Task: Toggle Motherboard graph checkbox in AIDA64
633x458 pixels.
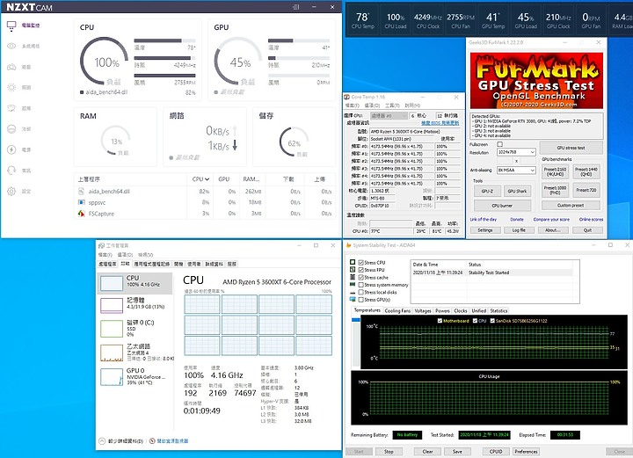Action: [x=440, y=321]
